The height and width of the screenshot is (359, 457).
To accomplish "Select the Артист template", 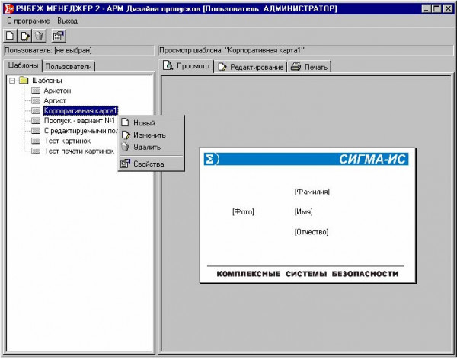I will (55, 100).
